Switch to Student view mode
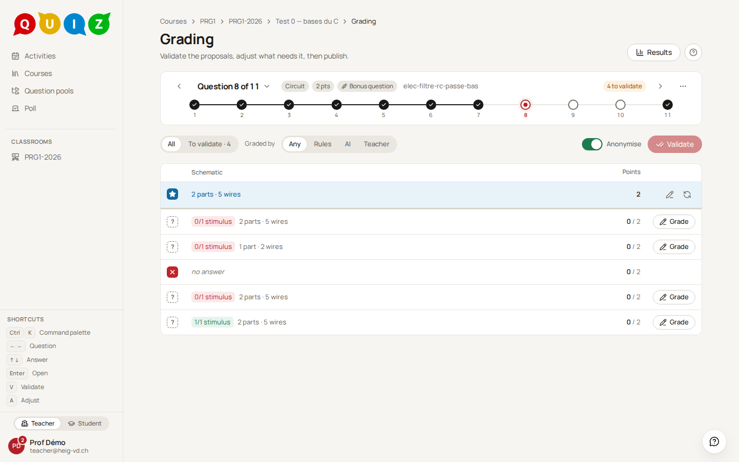739x462 pixels. pos(85,423)
